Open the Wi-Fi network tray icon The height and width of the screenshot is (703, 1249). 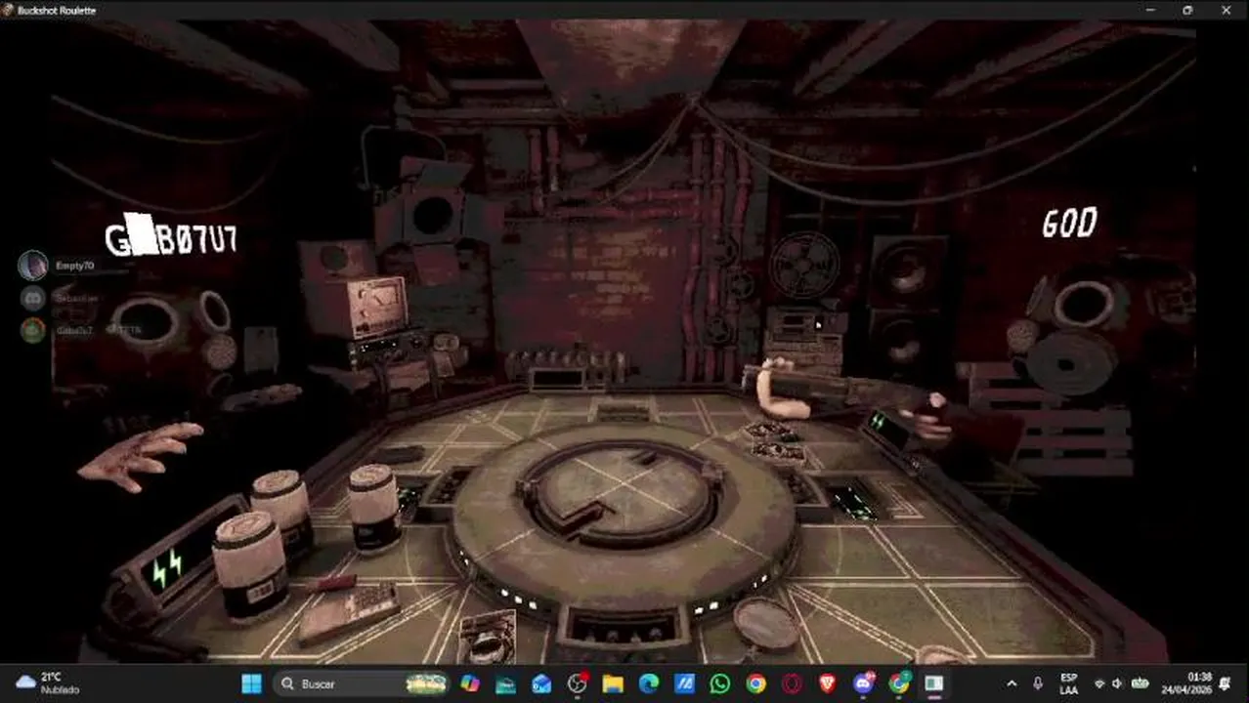click(1099, 683)
